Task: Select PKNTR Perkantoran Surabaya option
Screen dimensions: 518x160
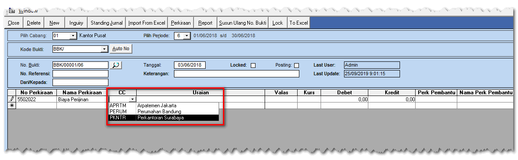Action: coord(164,118)
